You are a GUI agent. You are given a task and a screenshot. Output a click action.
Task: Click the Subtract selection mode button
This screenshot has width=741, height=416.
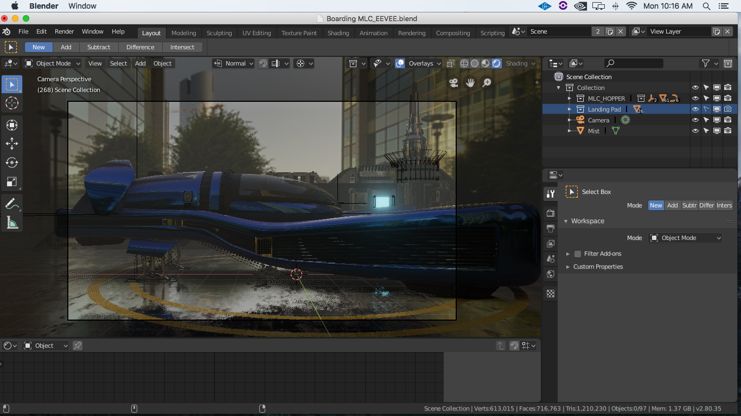tap(99, 47)
